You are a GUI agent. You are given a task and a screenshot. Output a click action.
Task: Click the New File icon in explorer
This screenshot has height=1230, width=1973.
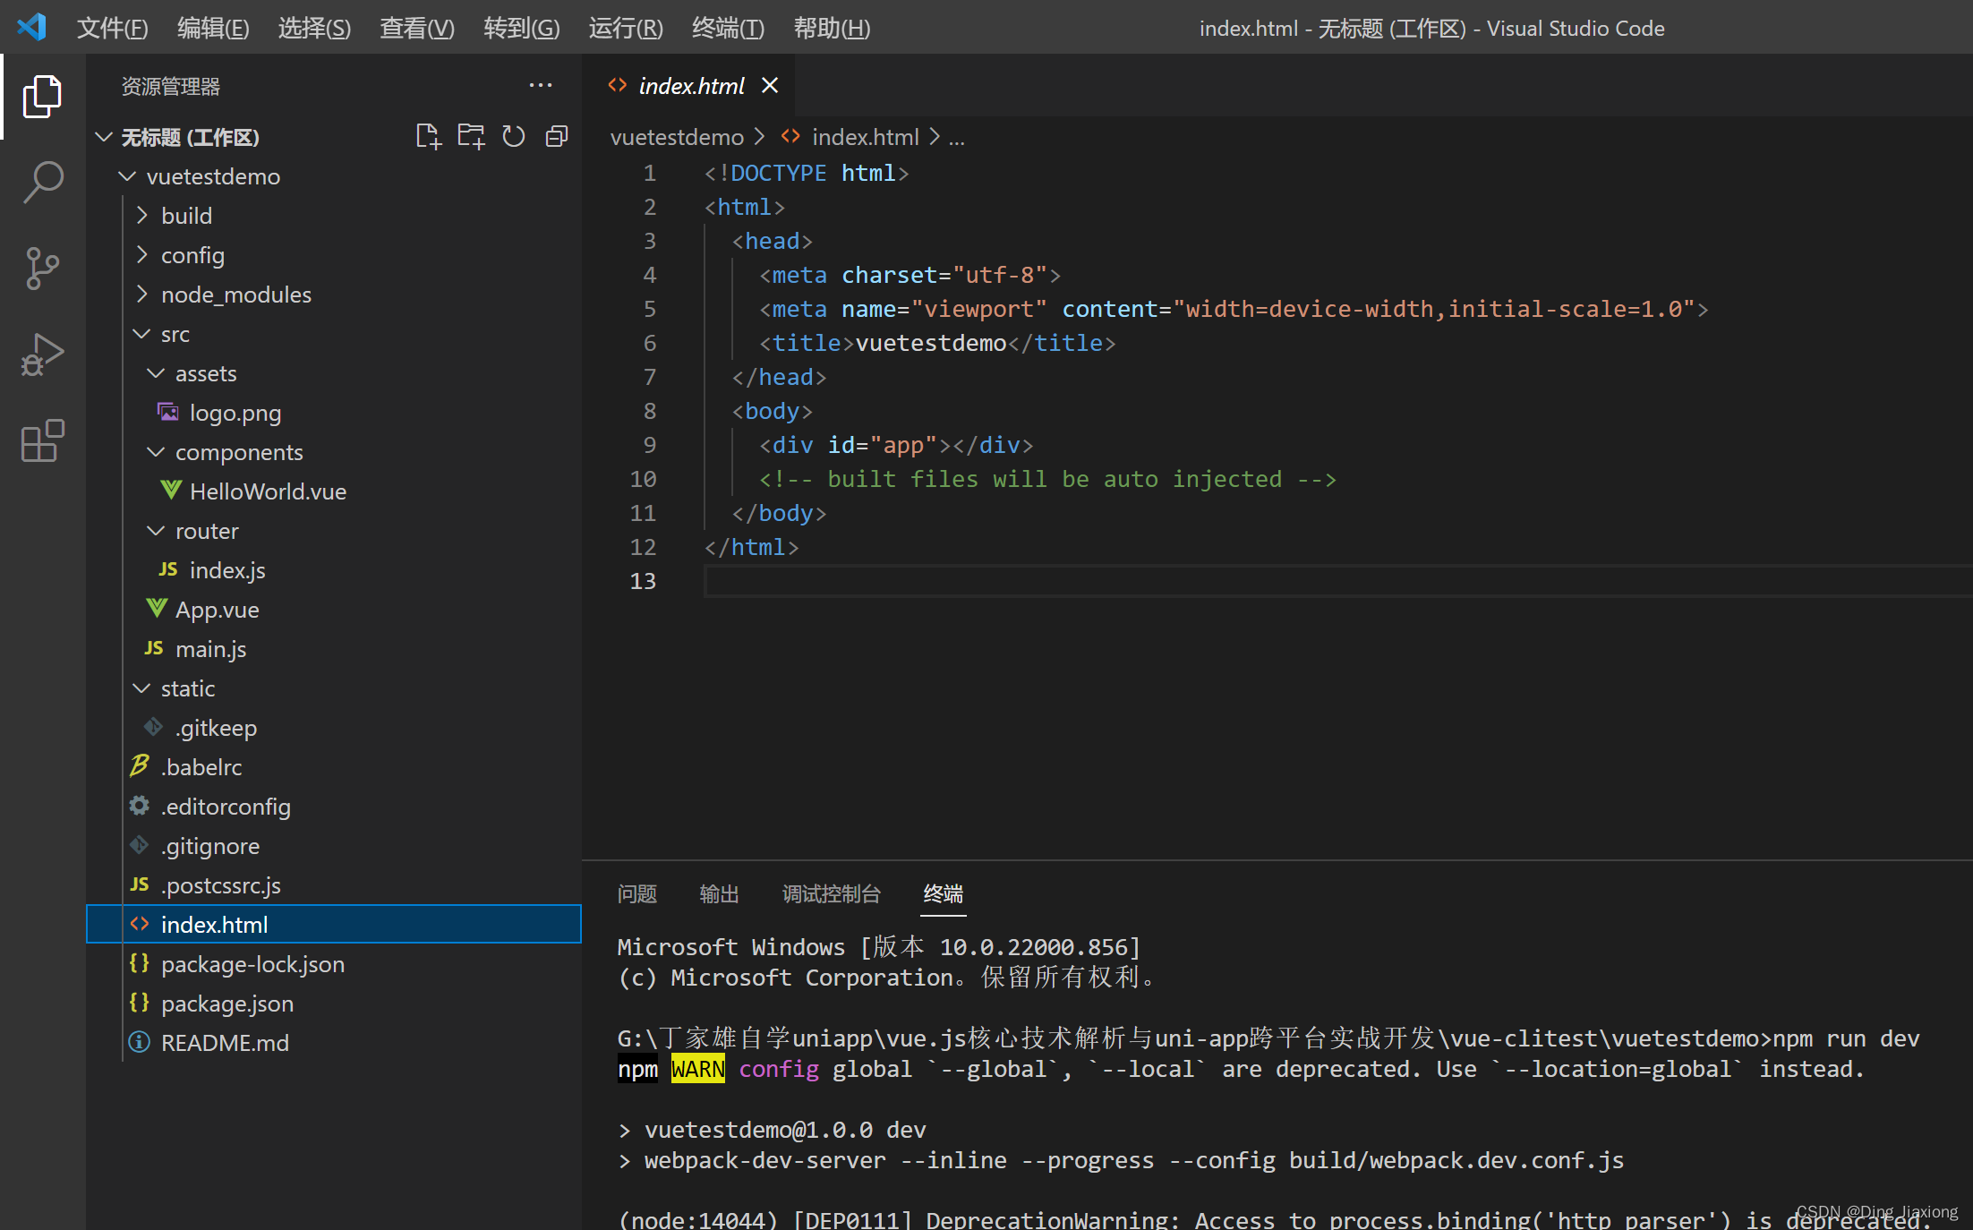point(428,137)
